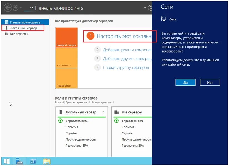
Task: Select the Что нового tile
Action: point(66,58)
